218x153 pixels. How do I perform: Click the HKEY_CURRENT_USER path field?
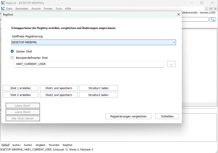(89, 64)
